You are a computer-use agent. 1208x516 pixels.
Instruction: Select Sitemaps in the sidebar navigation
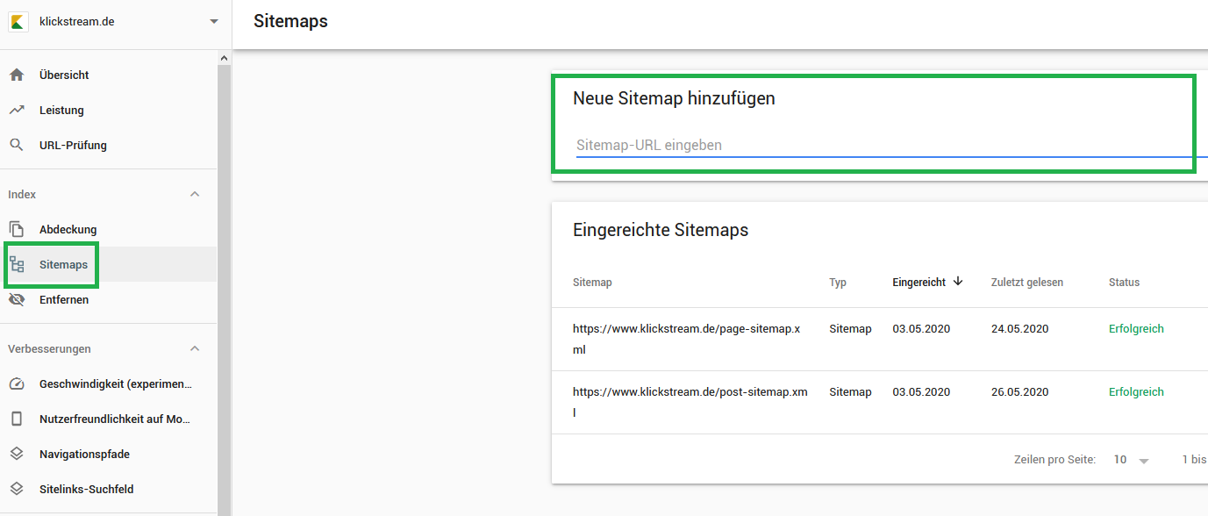63,264
